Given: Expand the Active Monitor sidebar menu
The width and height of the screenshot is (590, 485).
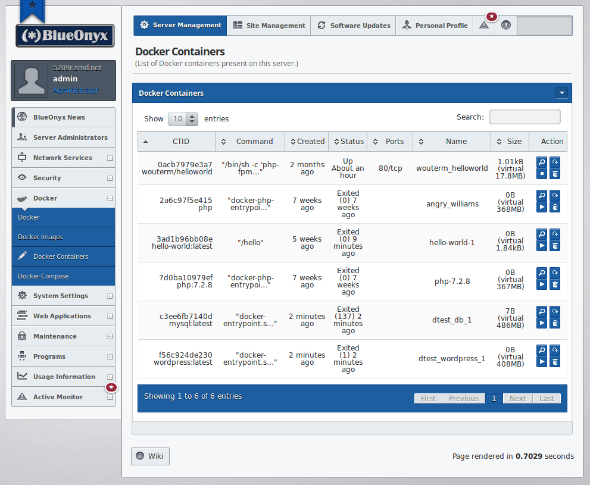Looking at the screenshot, I should 110,398.
